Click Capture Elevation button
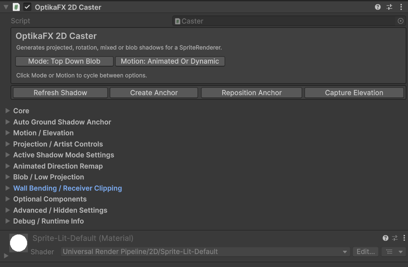 tap(354, 92)
